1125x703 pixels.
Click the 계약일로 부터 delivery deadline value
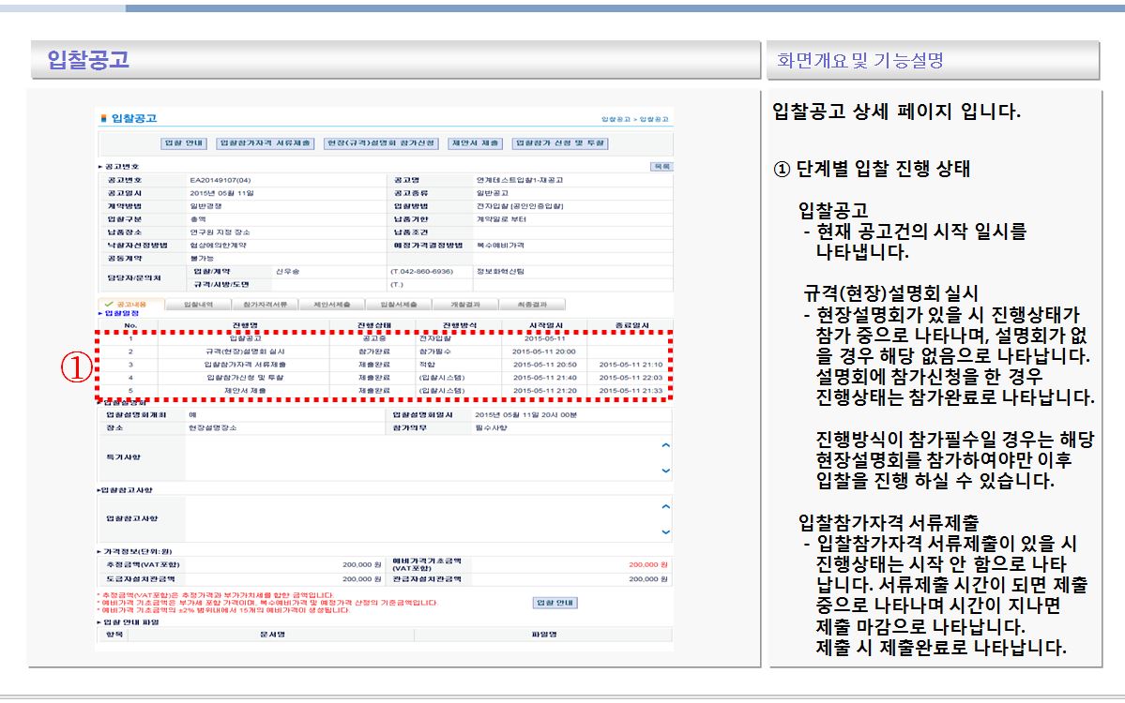click(501, 218)
